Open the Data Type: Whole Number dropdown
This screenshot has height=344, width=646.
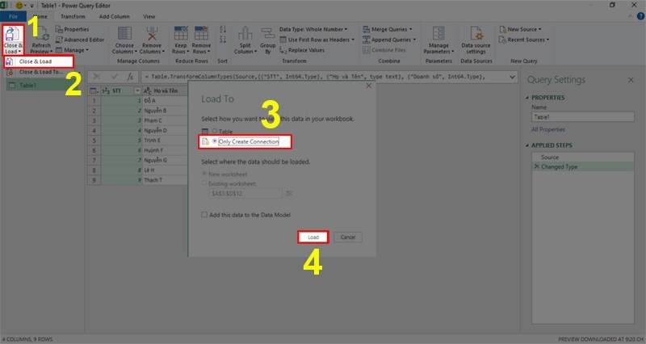coord(313,29)
